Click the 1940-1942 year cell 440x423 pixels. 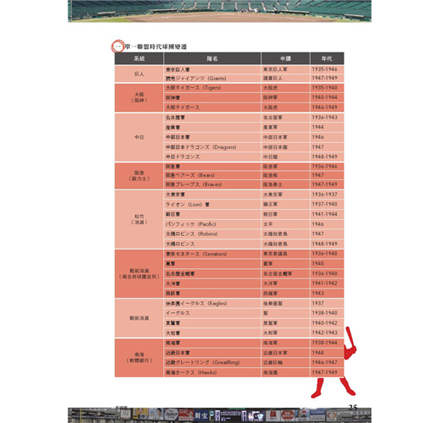pyautogui.click(x=327, y=323)
